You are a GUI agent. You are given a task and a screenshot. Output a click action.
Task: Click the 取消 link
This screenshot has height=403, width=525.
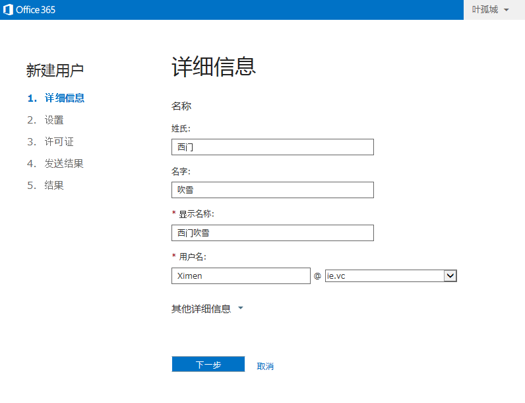265,366
